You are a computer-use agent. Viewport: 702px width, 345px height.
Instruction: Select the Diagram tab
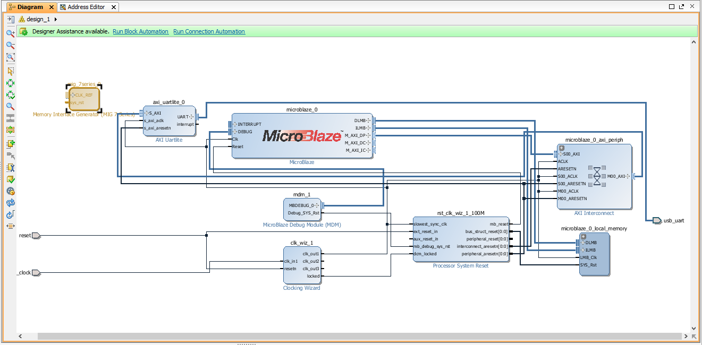click(x=30, y=7)
